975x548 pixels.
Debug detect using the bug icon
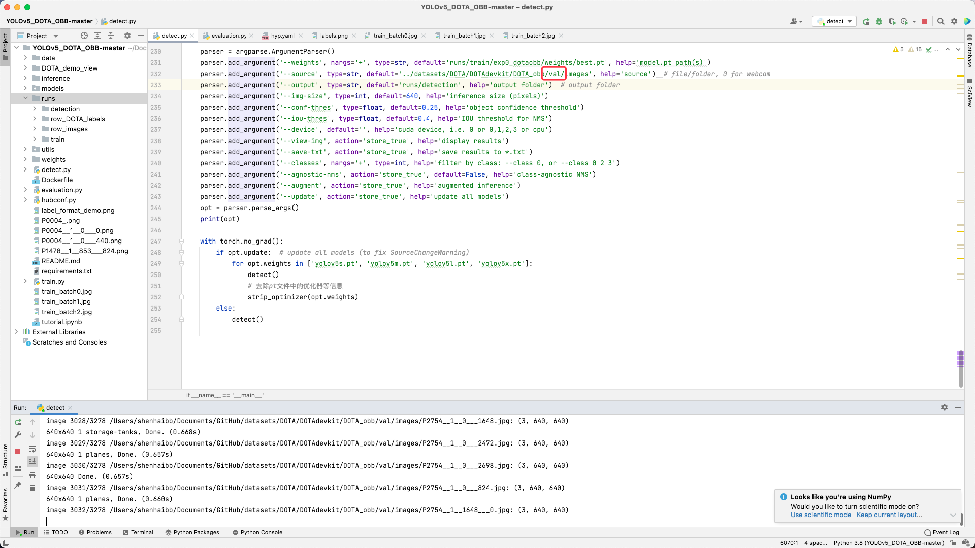879,21
